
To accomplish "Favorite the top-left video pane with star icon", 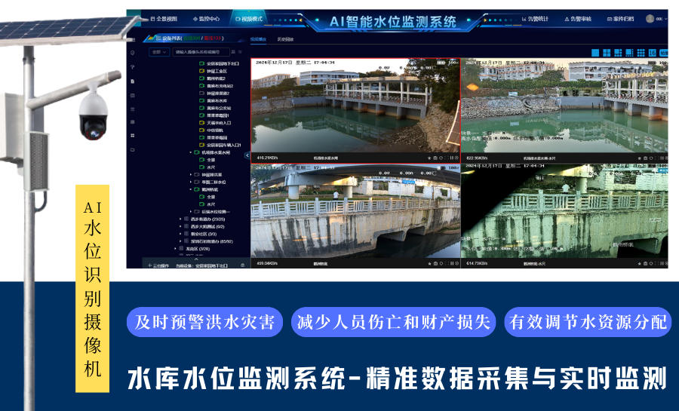I will (x=429, y=158).
